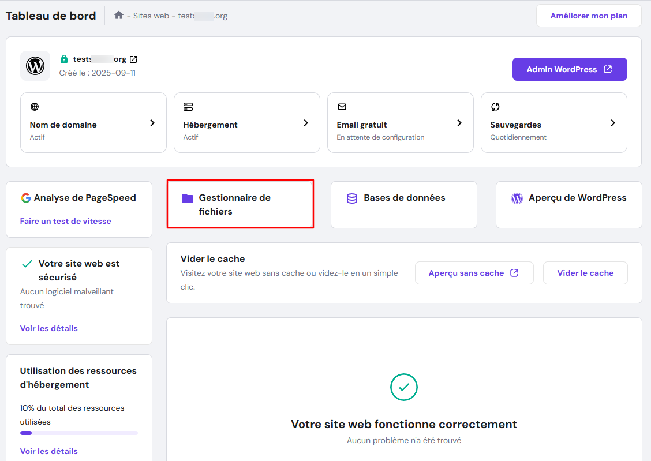Click the green SSL padlock icon
This screenshot has height=461, width=651.
64,59
